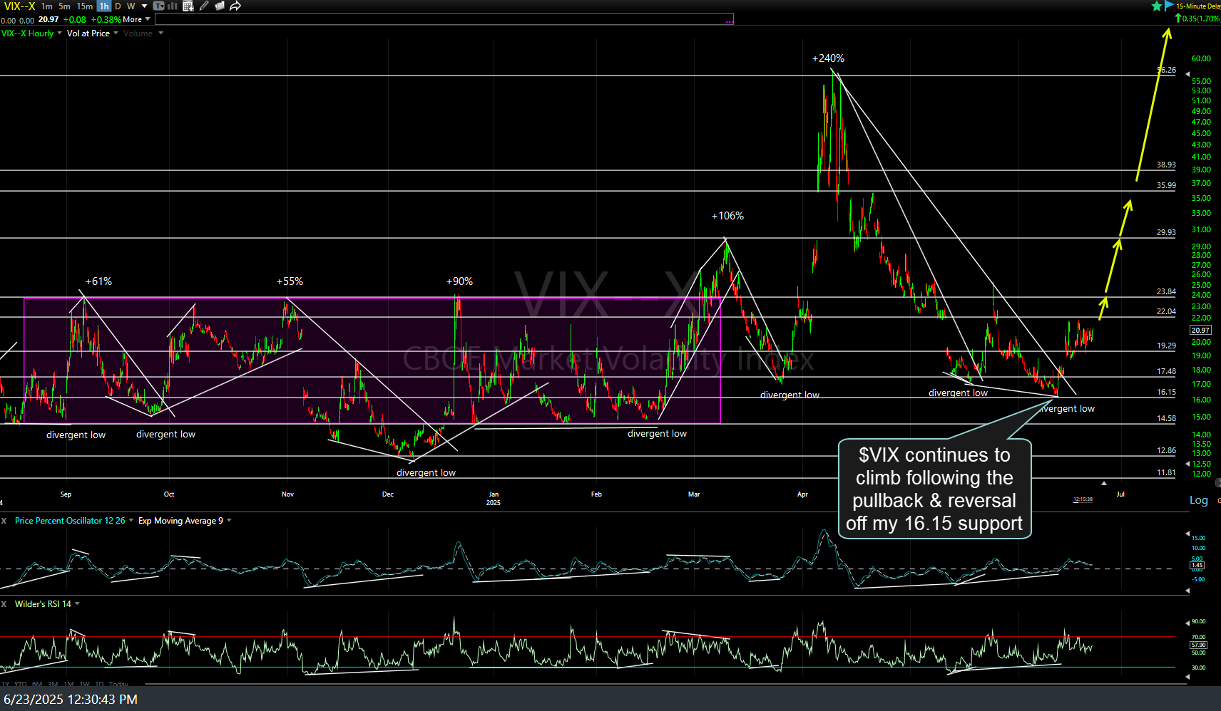The height and width of the screenshot is (711, 1221).
Task: Click the green star favorite icon
Action: click(x=1156, y=6)
